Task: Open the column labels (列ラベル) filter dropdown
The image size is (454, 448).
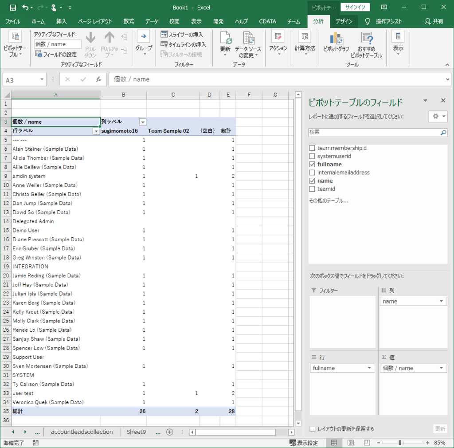Action: pos(143,122)
